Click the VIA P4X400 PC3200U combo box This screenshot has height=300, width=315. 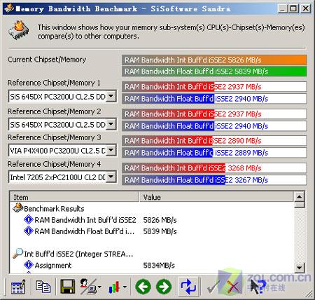(x=62, y=150)
